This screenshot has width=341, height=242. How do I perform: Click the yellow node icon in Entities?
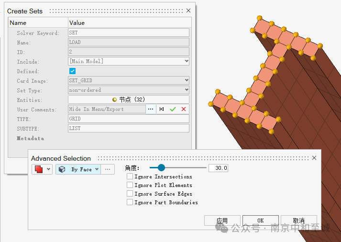coord(114,99)
